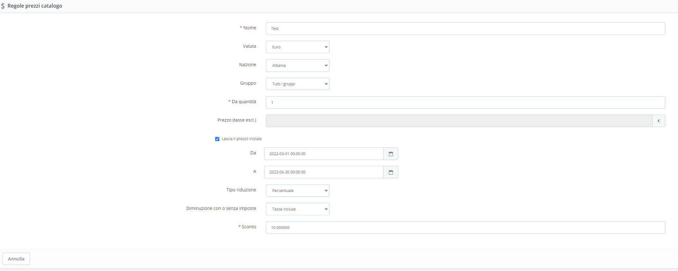
Task: Uncheck Lascia il prezzo iniziale checkbox
Action: click(217, 139)
